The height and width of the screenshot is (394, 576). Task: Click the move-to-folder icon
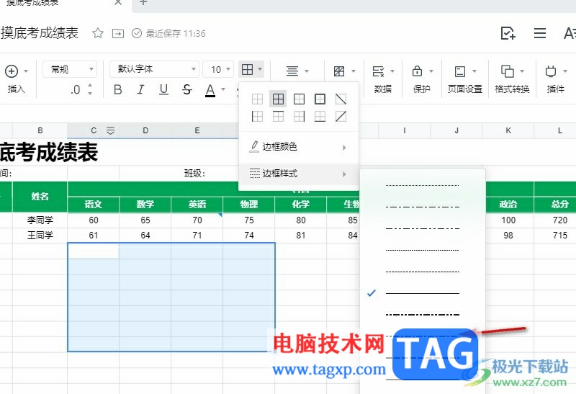coord(118,33)
